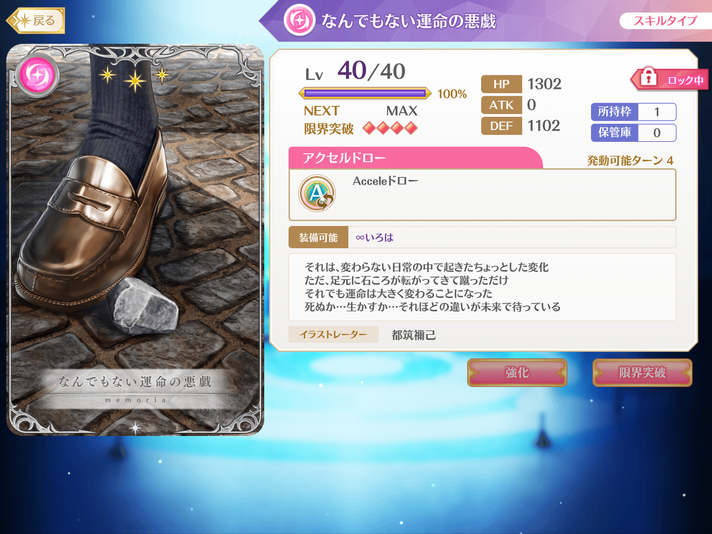Click the ∞いろは equippable character link
Screen dimensions: 712x534
374,237
